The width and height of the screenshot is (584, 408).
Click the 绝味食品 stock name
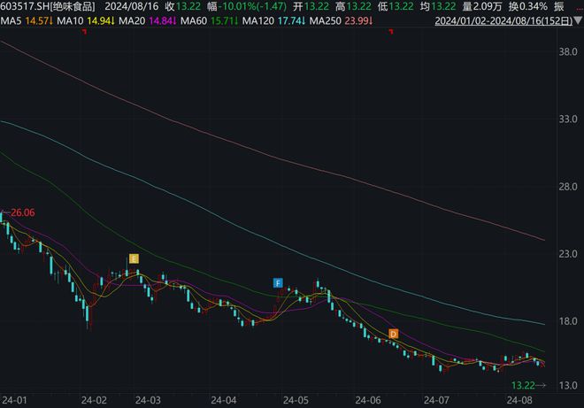[x=75, y=6]
